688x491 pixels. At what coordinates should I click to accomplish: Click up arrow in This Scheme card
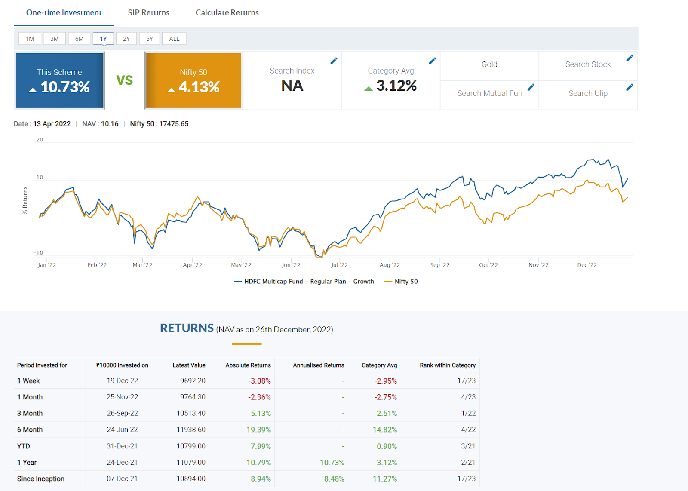(x=33, y=90)
